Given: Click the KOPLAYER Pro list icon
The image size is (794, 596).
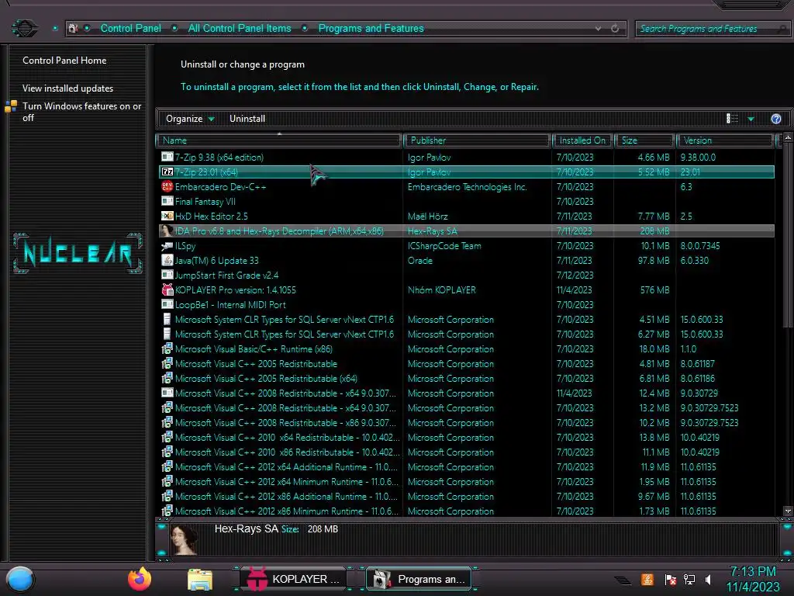Looking at the screenshot, I should point(167,289).
